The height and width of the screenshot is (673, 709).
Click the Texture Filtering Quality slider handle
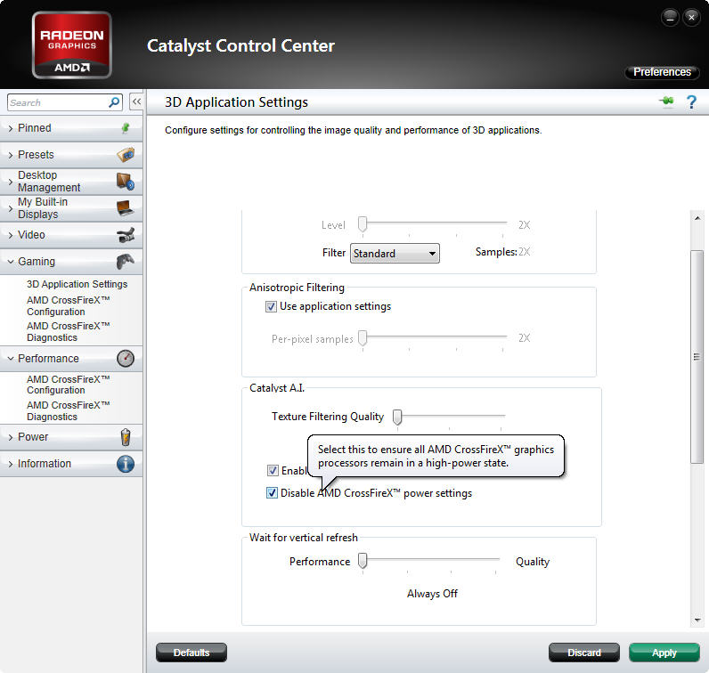pos(397,418)
